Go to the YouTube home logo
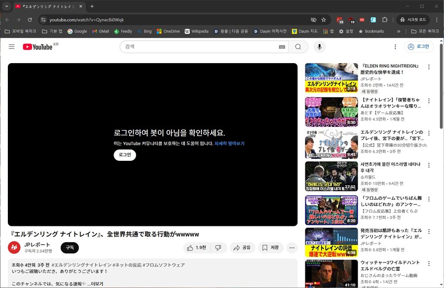Image resolution: width=444 pixels, height=288 pixels. click(x=37, y=47)
